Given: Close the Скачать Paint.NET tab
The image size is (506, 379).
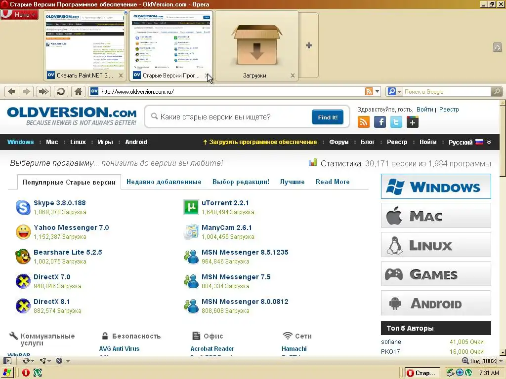Looking at the screenshot, I should coord(121,76).
